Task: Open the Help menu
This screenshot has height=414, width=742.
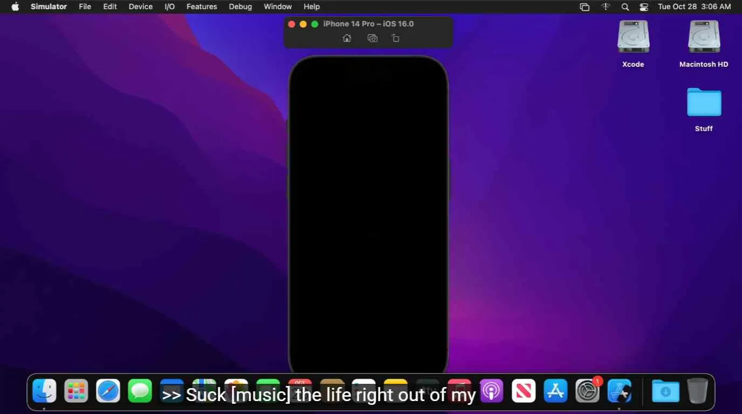Action: pos(312,6)
